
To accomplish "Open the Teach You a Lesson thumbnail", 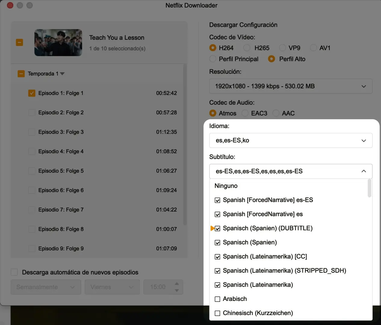I will pos(58,42).
